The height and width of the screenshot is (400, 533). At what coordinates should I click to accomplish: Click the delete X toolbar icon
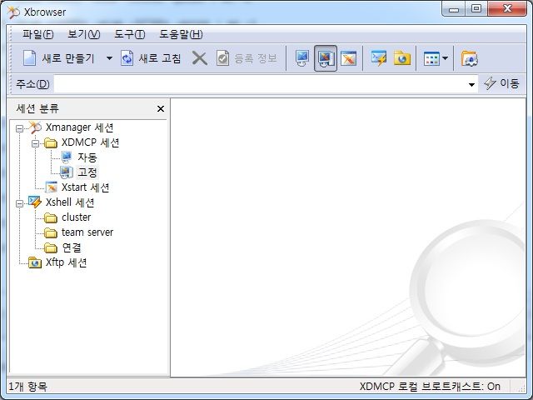pos(200,58)
